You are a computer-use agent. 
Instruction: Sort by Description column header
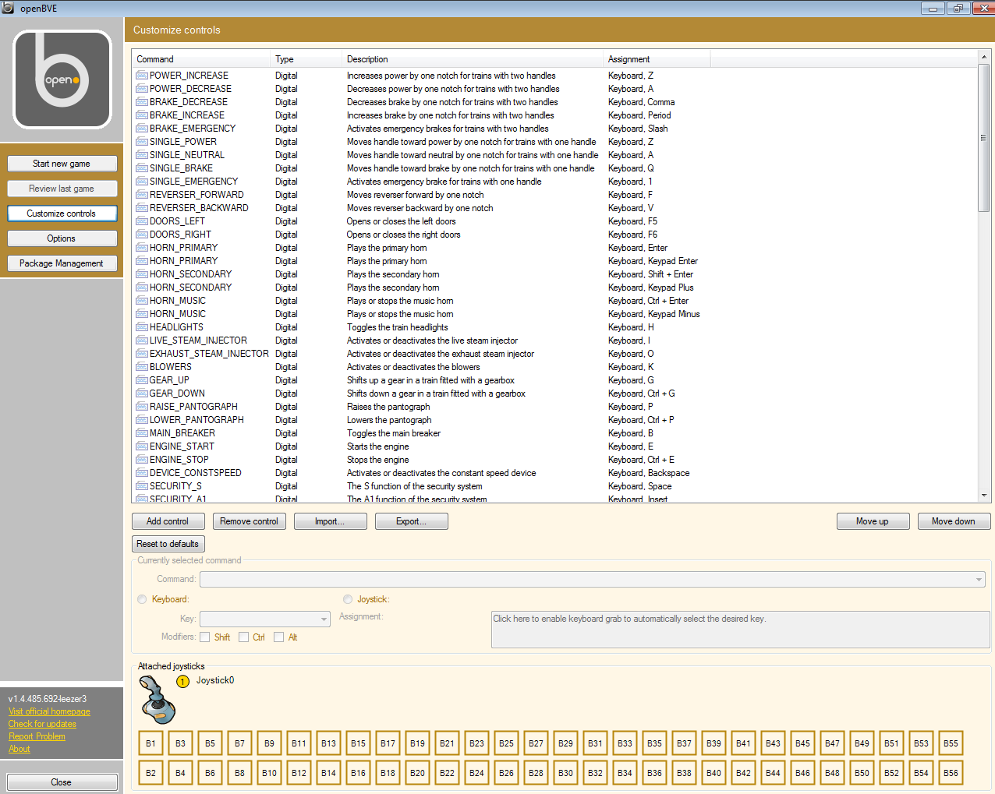[473, 59]
